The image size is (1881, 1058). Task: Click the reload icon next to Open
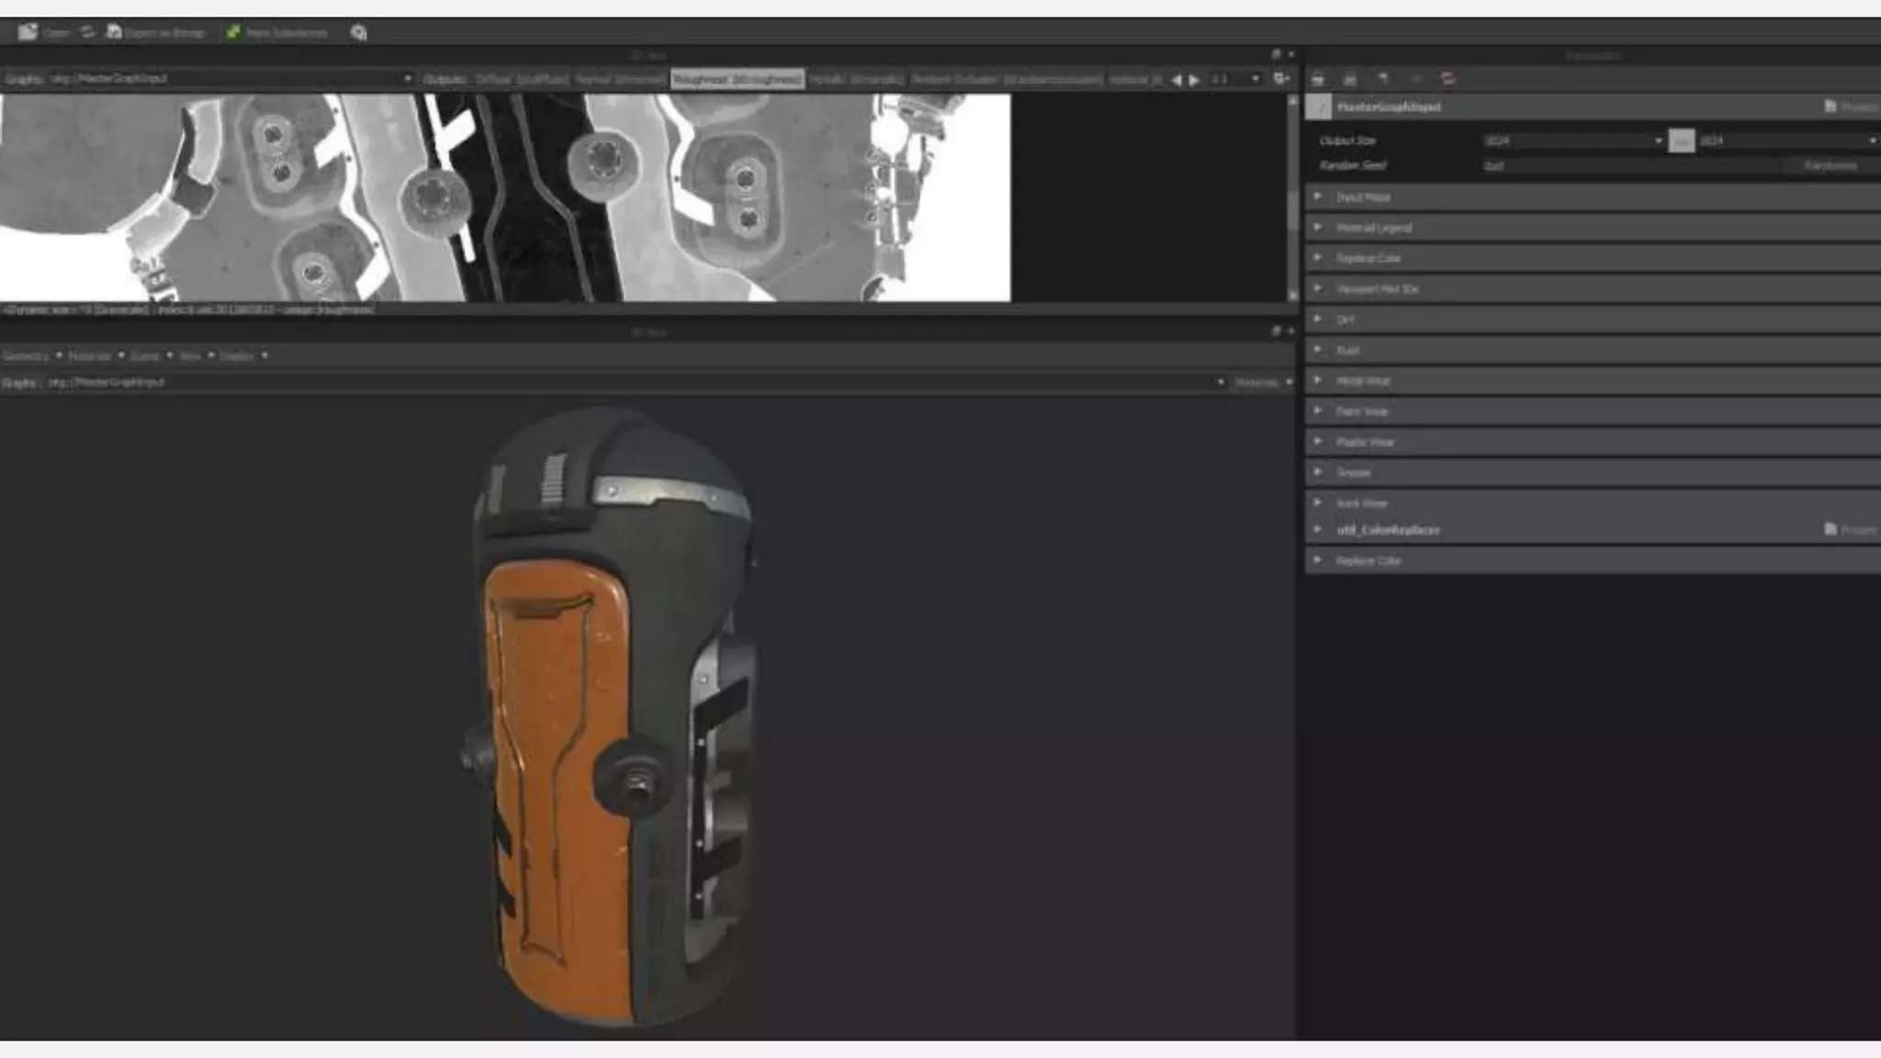point(87,32)
